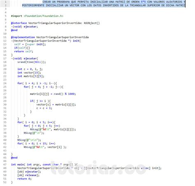Click '@implementation VectorTriangularSuperiorInvertida' line
195x186 pixels.
(50, 37)
